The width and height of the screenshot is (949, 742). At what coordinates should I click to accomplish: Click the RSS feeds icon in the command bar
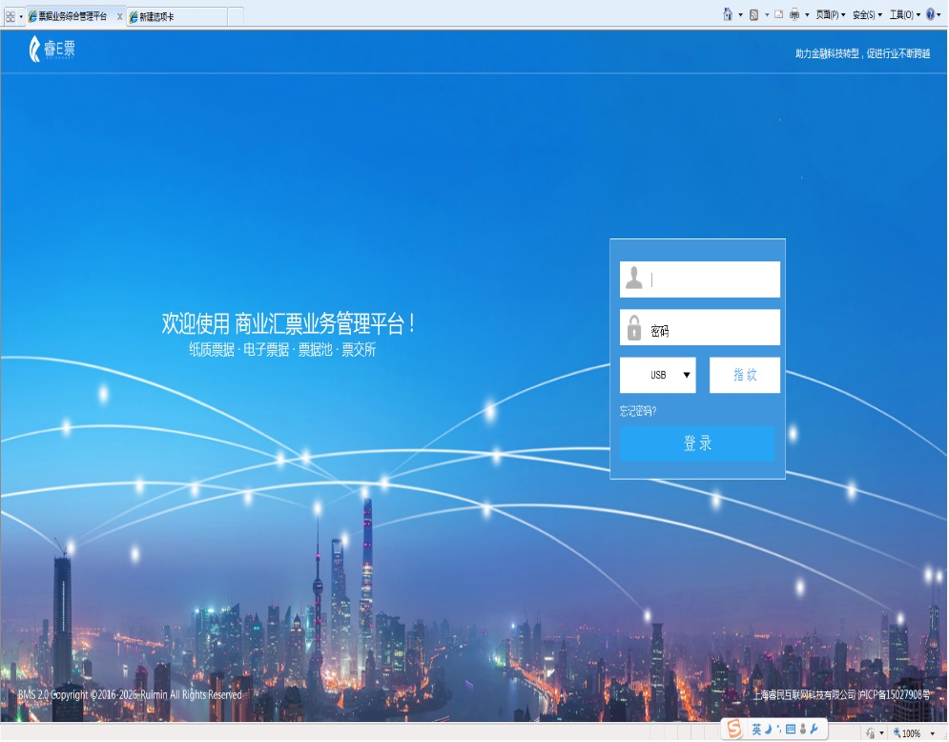pyautogui.click(x=754, y=14)
